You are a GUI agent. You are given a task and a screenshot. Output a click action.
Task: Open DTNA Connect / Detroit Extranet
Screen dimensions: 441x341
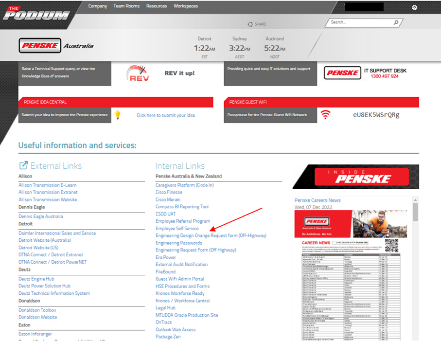51,254
